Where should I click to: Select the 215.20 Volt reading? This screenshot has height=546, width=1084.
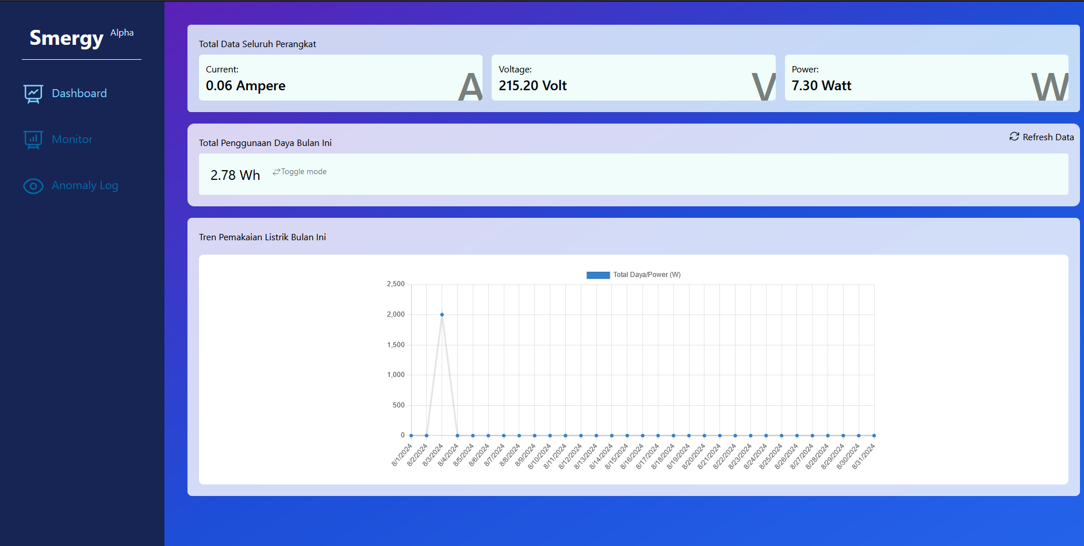tap(533, 86)
